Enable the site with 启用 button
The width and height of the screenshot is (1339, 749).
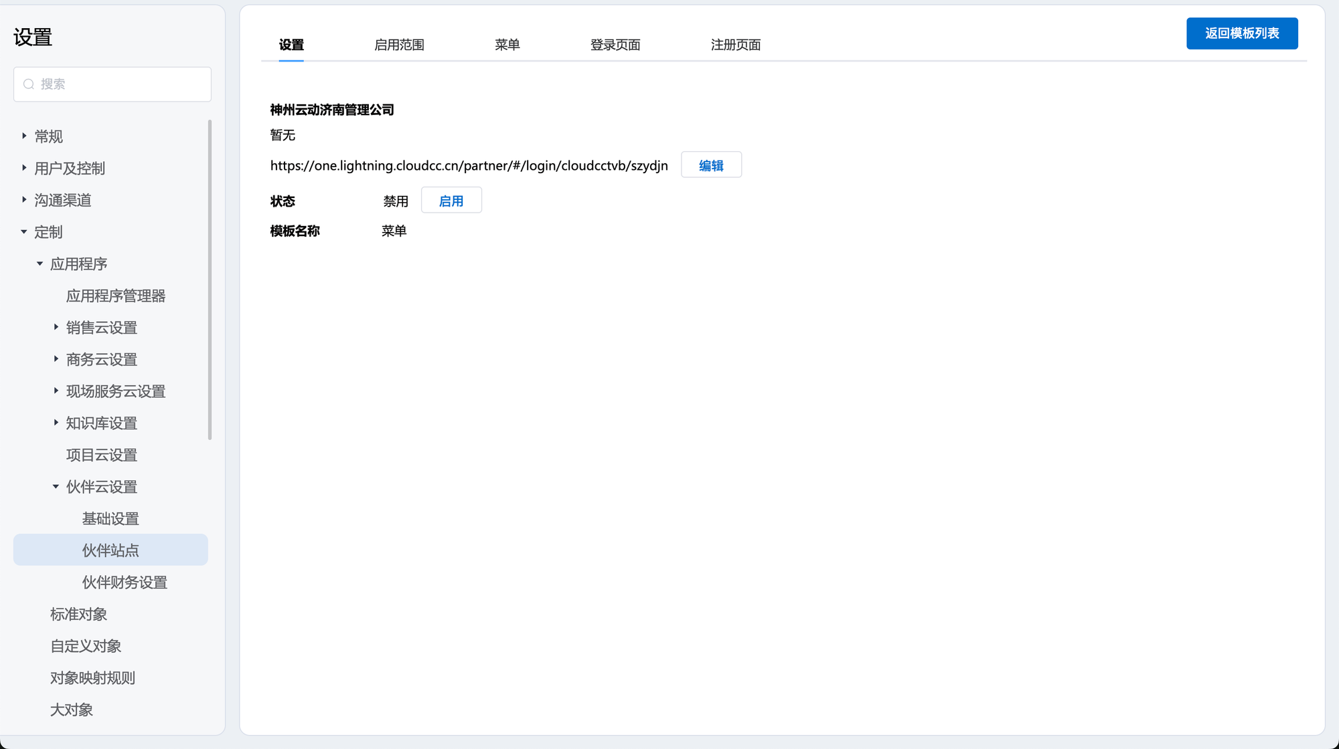click(x=451, y=201)
